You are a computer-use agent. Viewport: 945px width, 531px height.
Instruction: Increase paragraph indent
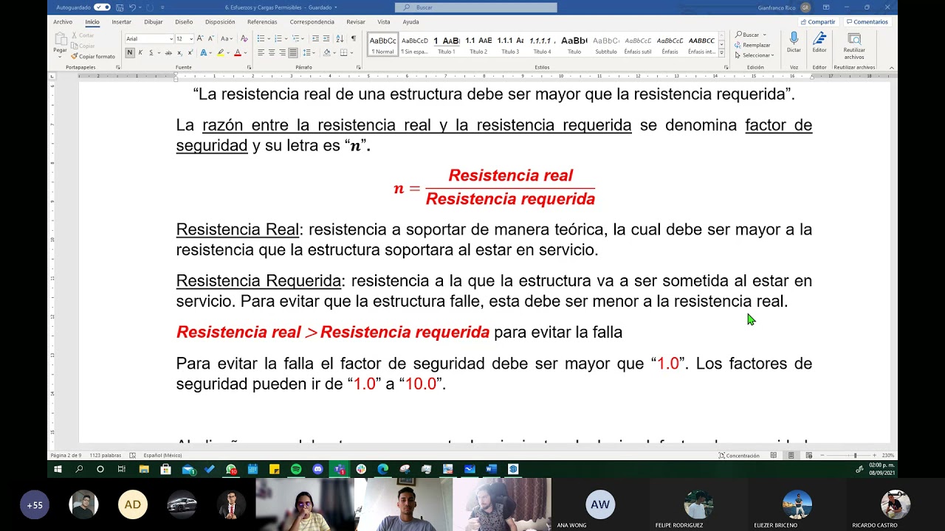pyautogui.click(x=326, y=38)
